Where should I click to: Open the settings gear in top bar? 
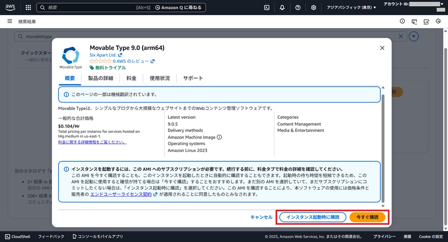click(314, 7)
